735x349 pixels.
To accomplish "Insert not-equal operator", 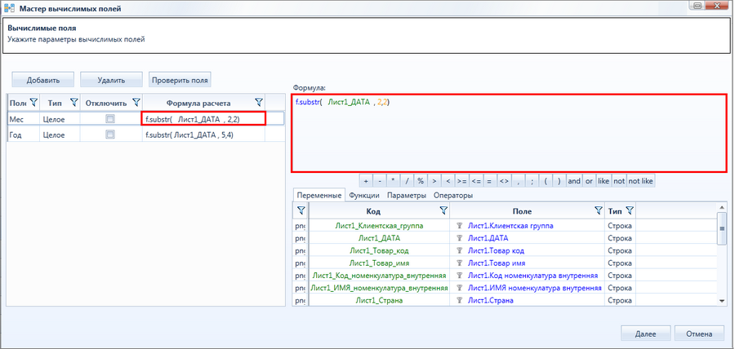I will point(504,181).
